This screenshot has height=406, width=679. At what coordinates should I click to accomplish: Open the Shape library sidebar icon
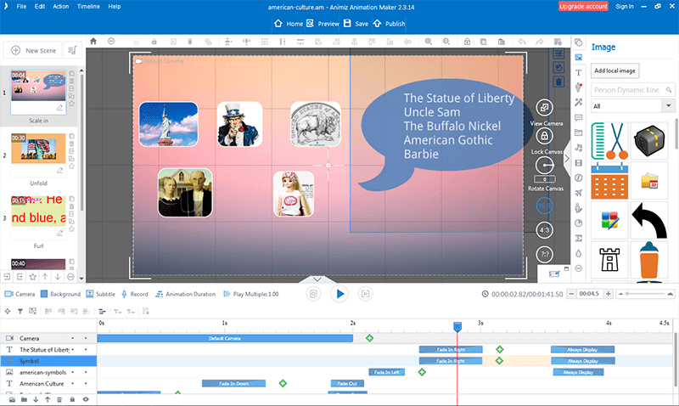point(579,42)
